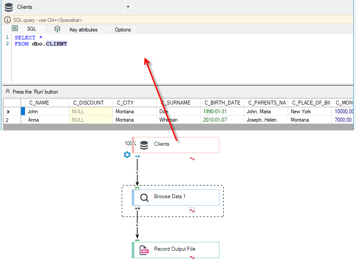
Task: Click the blue output port under Clients node
Action: click(x=137, y=156)
